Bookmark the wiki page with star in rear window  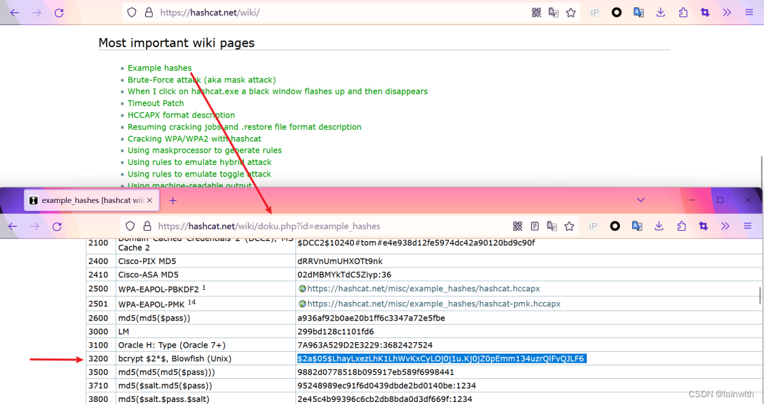pyautogui.click(x=570, y=13)
